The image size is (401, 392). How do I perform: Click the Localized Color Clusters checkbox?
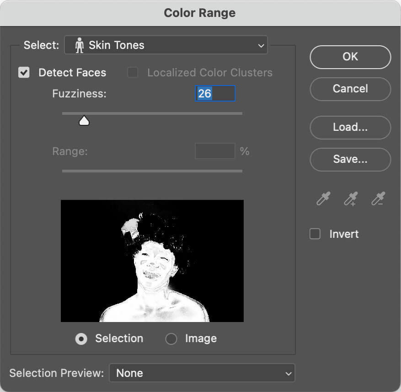click(x=133, y=73)
